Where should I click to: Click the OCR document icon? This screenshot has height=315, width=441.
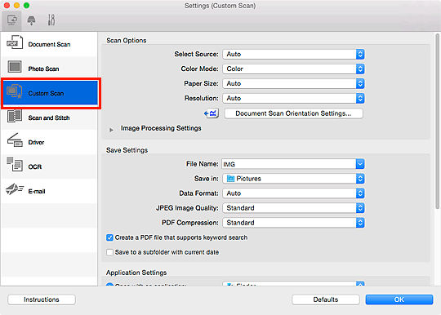coord(15,164)
